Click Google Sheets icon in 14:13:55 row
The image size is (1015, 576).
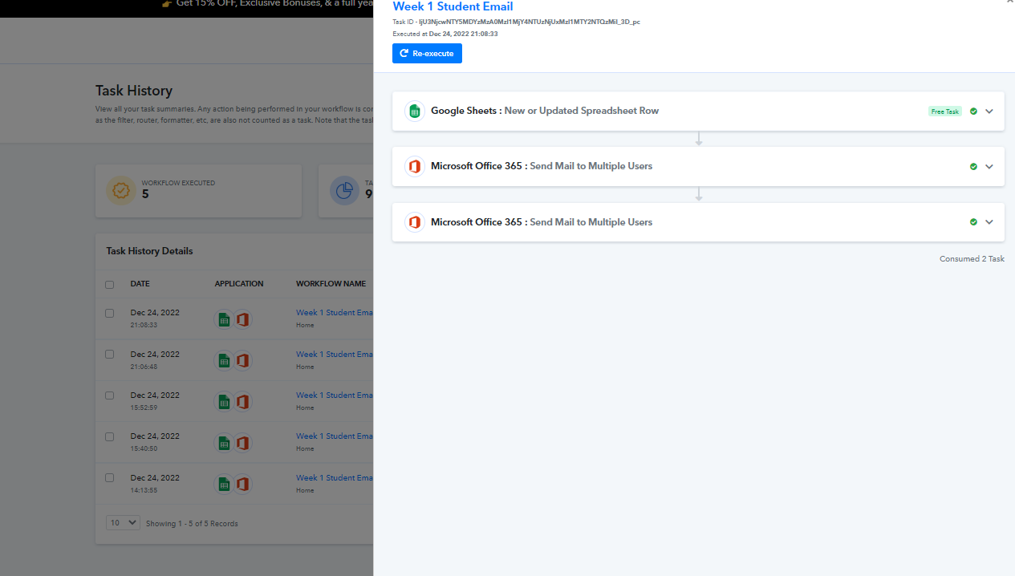point(224,484)
